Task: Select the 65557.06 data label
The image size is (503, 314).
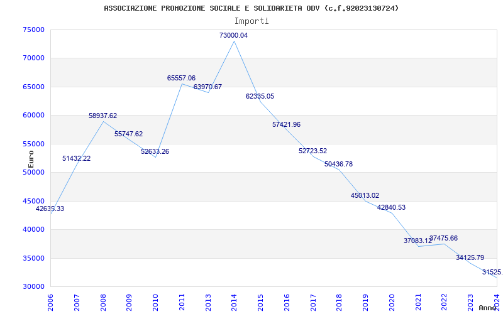Action: tap(181, 78)
